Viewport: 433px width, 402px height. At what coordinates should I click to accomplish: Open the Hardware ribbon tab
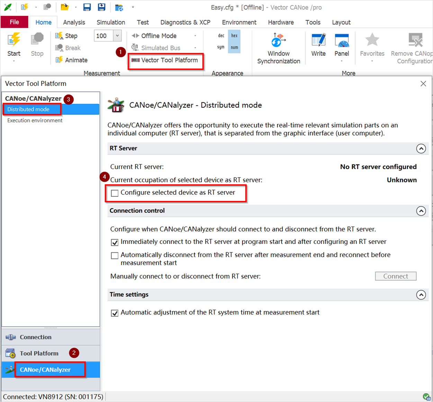coord(281,22)
